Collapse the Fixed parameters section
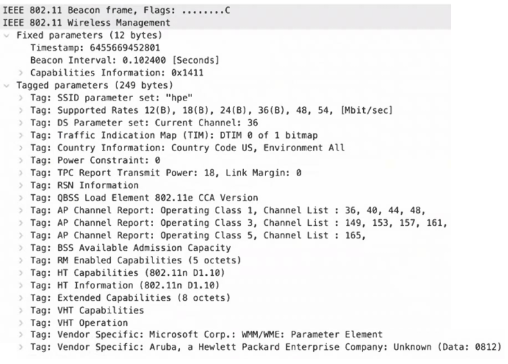 (7, 35)
